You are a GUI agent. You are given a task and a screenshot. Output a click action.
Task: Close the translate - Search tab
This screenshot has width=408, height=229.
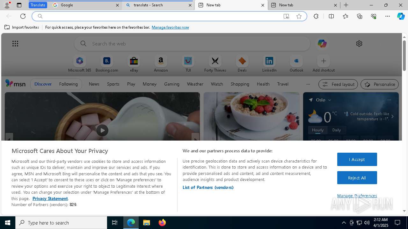coord(190,5)
